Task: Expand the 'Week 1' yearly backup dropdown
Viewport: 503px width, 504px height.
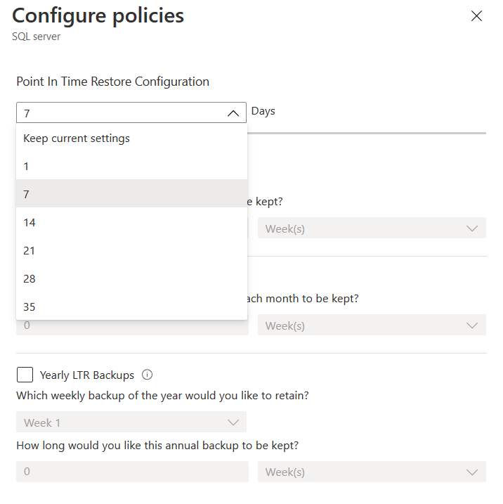Action: click(131, 422)
